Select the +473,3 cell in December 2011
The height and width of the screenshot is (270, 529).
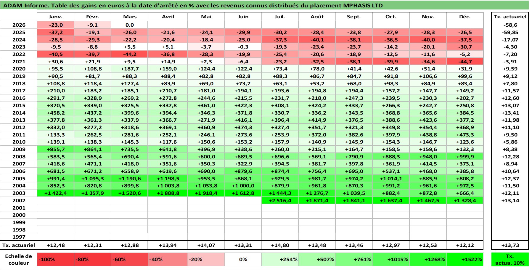[x=465, y=135]
